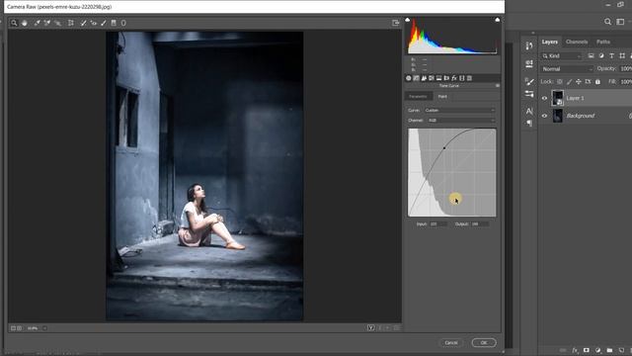Toggle lock image pixels brush icon
The width and height of the screenshot is (632, 356).
coord(569,81)
